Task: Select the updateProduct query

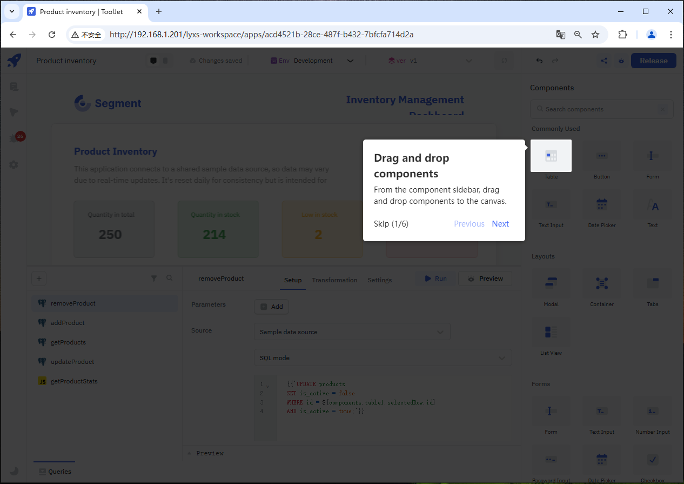Action: (104, 362)
